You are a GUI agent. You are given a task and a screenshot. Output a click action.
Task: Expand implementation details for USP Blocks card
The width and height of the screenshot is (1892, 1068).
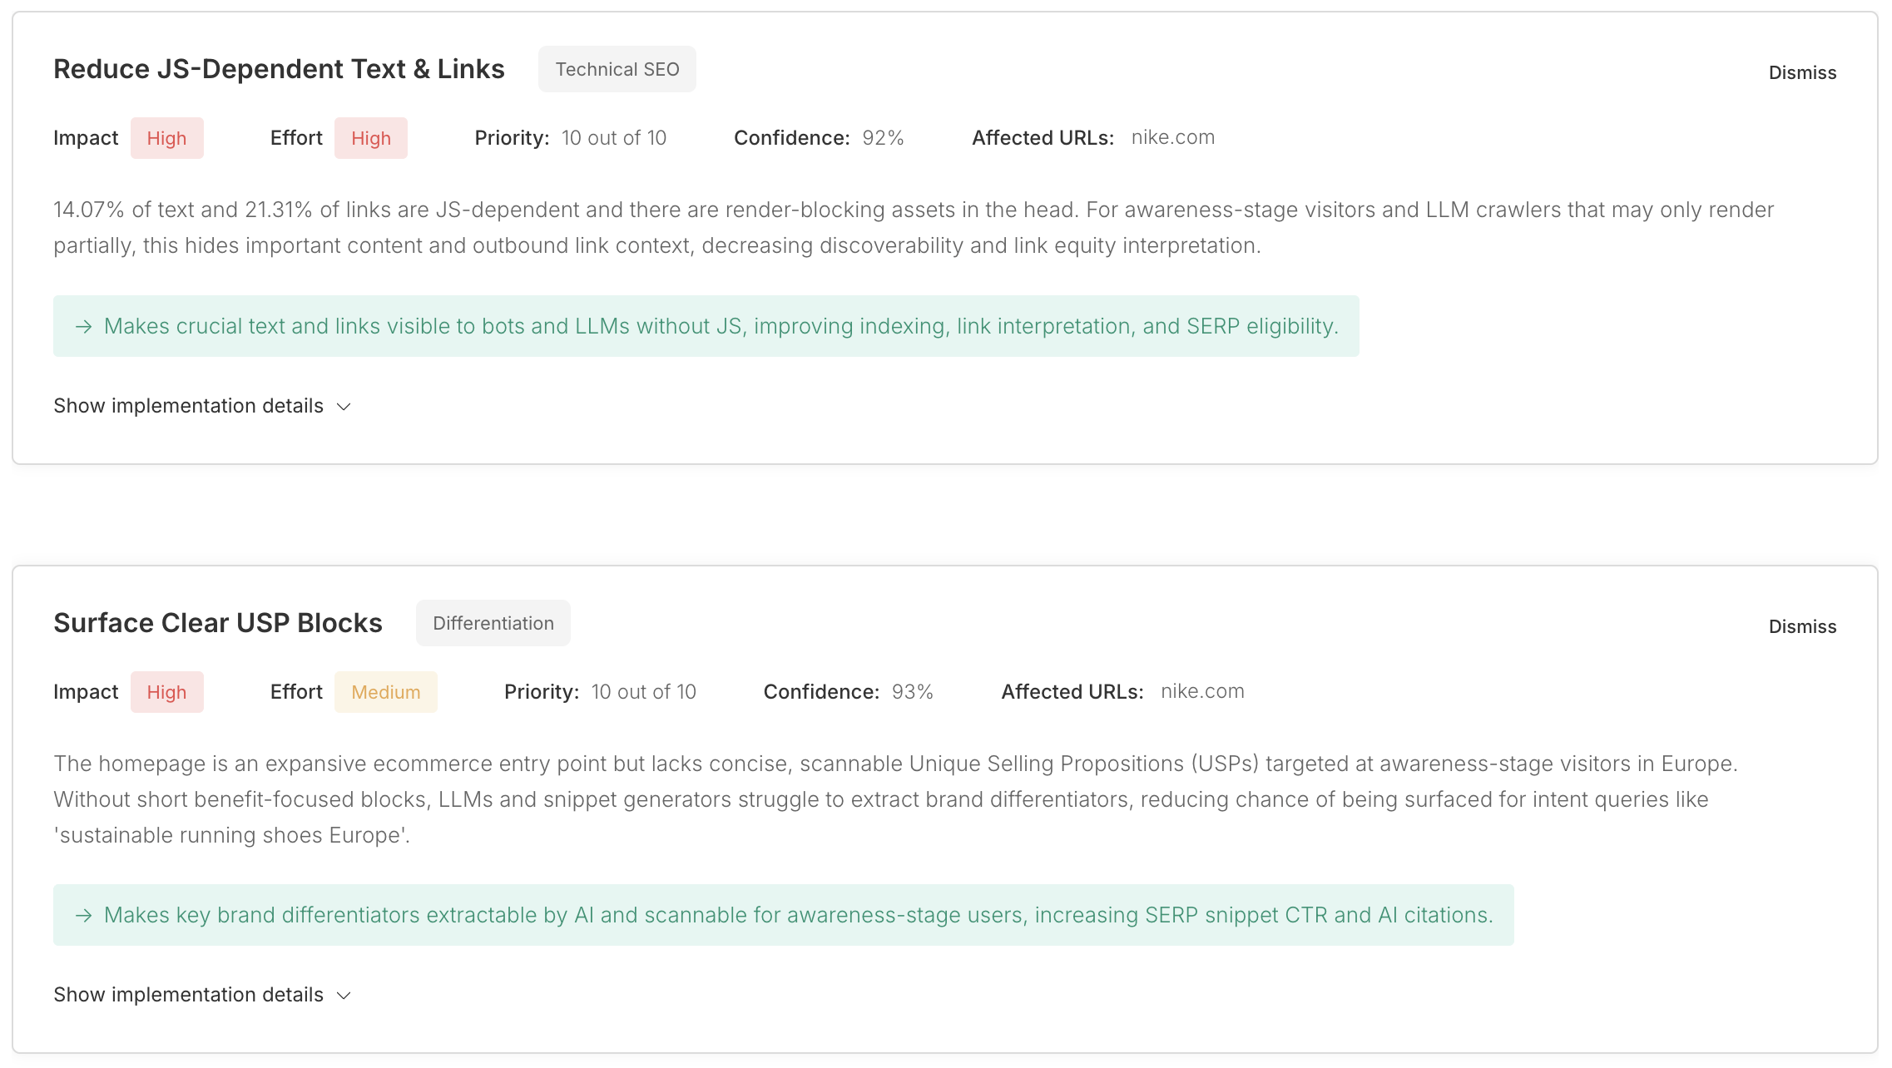coord(189,995)
